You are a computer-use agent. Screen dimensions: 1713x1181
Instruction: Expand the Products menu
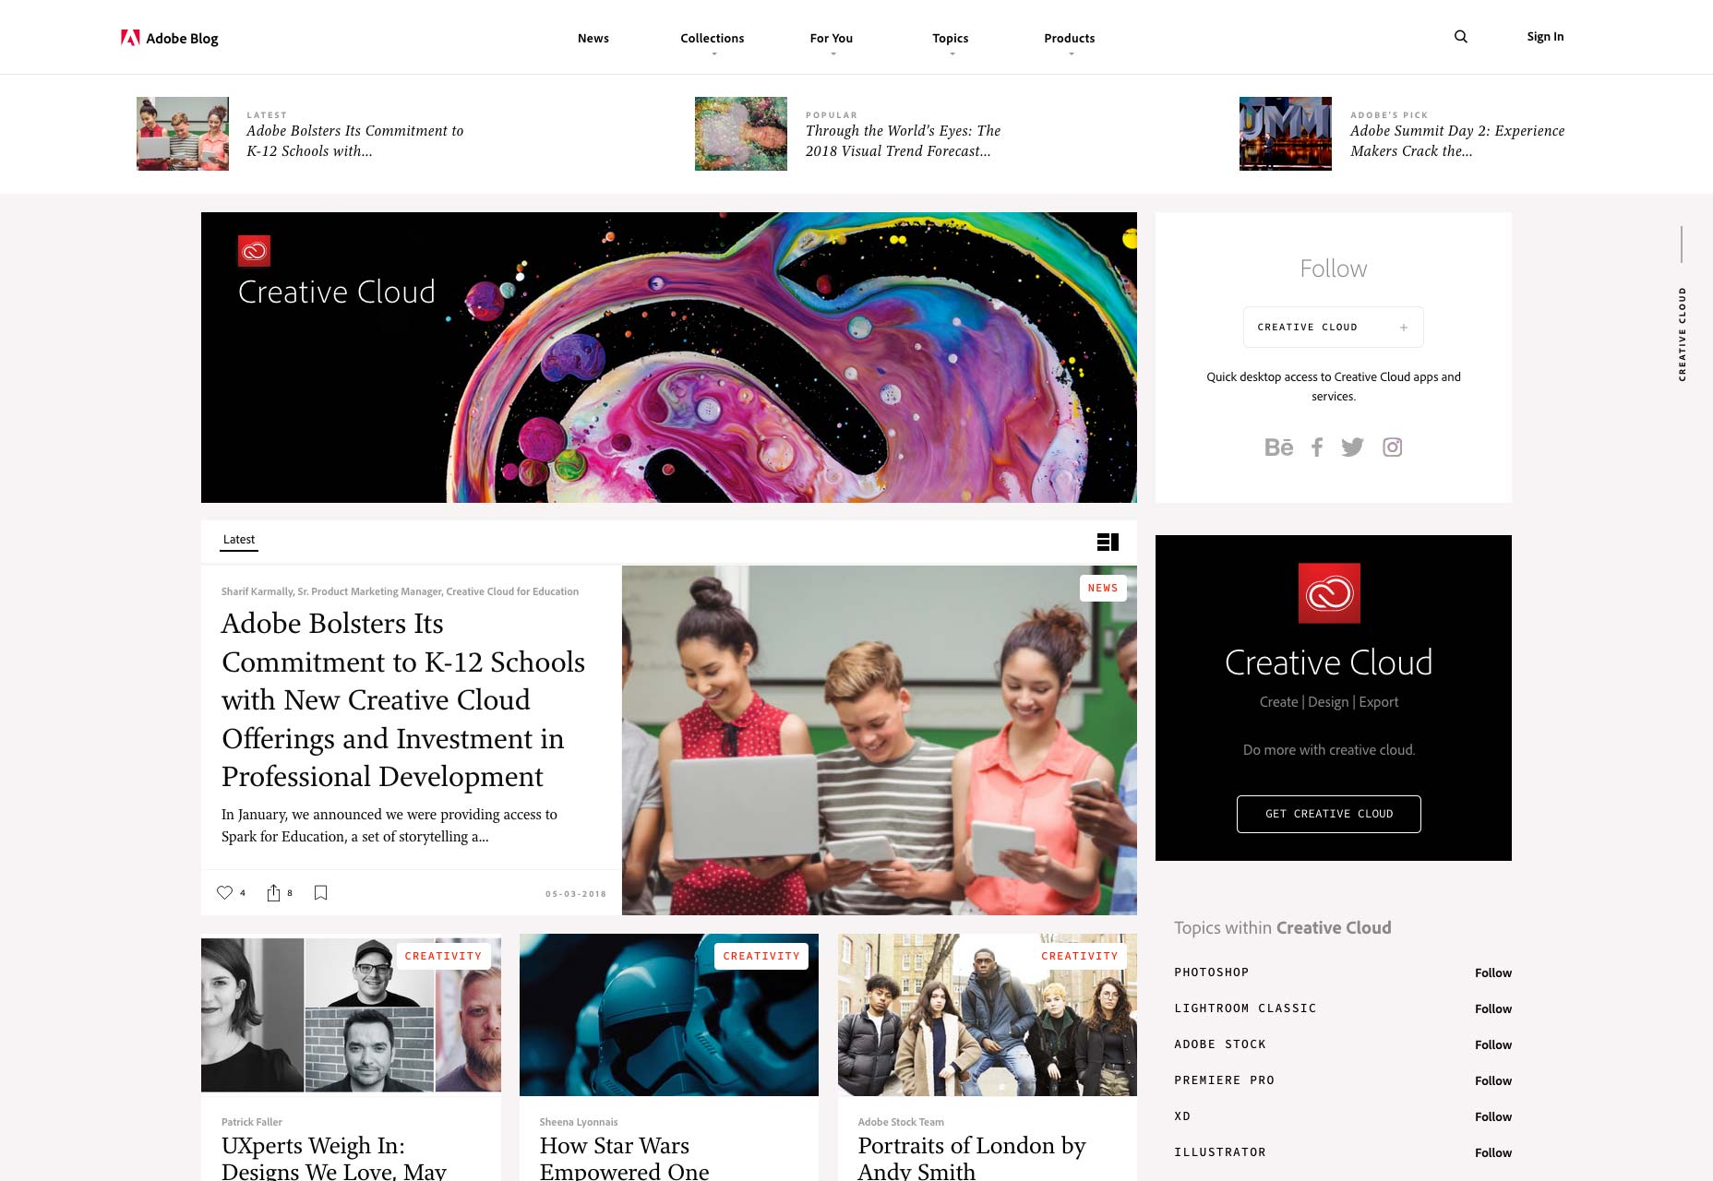1070,39
